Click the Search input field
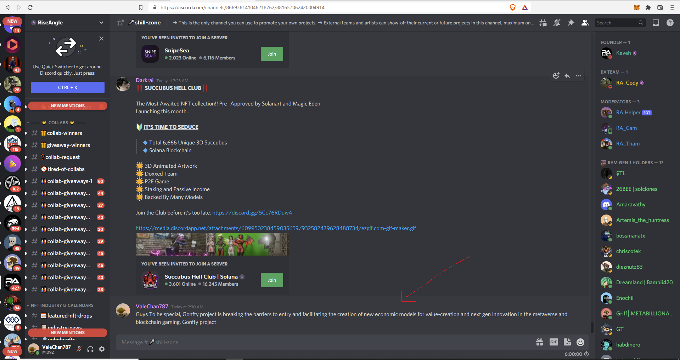 coord(620,23)
